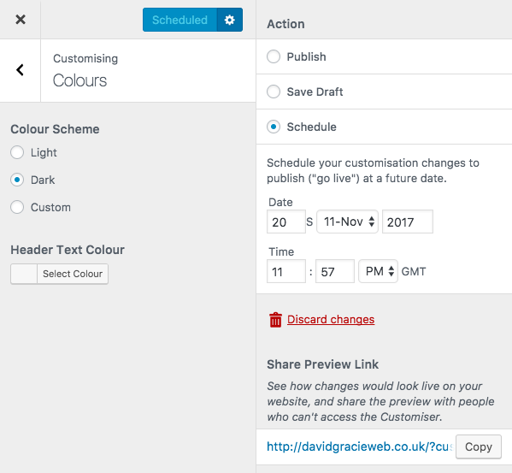Copy the share preview link
The image size is (512, 473).
(x=479, y=446)
